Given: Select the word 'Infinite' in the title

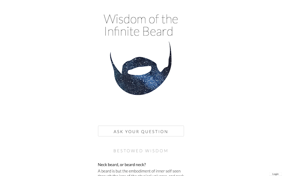Looking at the screenshot, I should pos(122,31).
